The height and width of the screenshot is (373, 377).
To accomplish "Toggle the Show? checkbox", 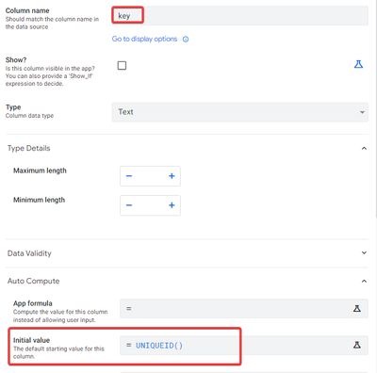I will pyautogui.click(x=122, y=65).
